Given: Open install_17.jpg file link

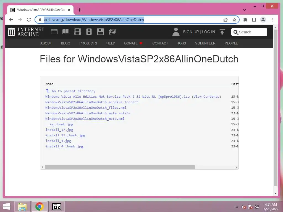Looking at the screenshot, I should [59, 130].
